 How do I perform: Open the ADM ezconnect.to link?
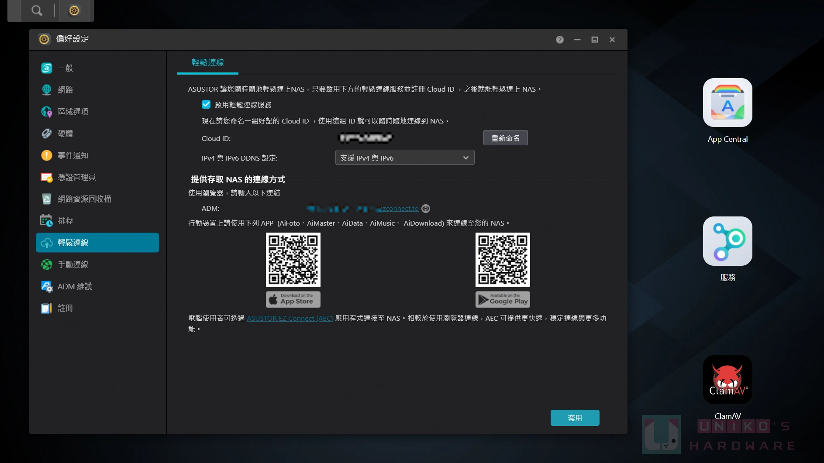362,209
